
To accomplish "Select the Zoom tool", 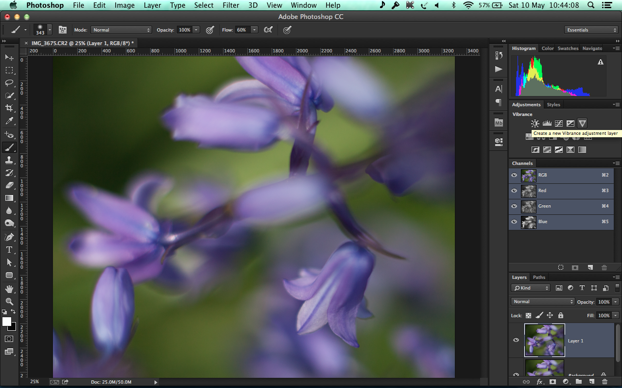I will point(9,302).
